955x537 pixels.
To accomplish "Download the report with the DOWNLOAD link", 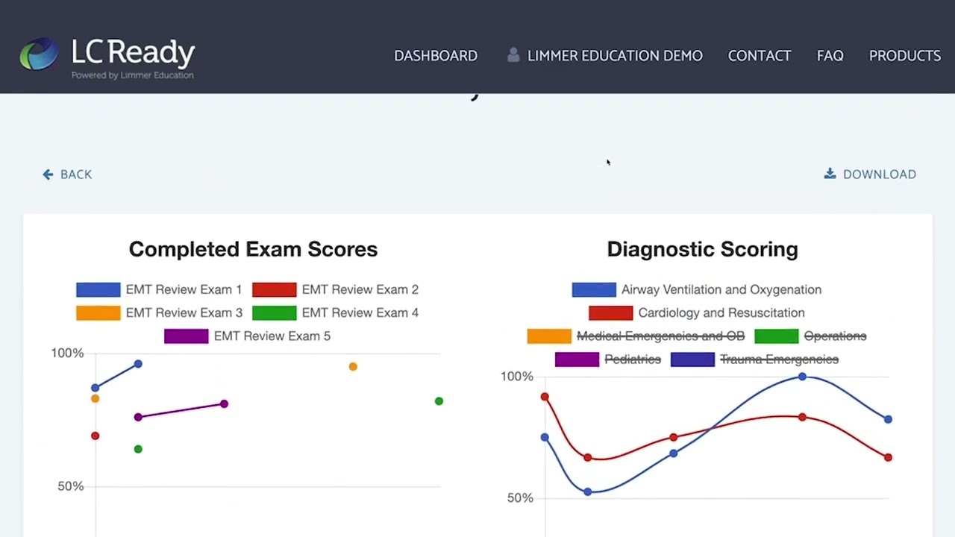I will 880,175.
